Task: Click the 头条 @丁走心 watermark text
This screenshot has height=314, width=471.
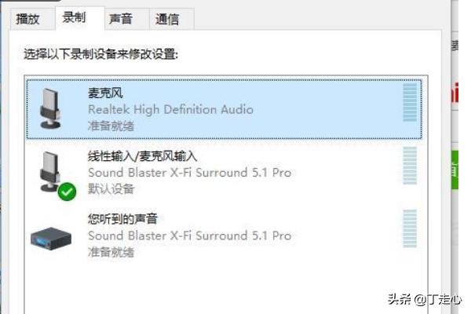Action: click(x=425, y=299)
